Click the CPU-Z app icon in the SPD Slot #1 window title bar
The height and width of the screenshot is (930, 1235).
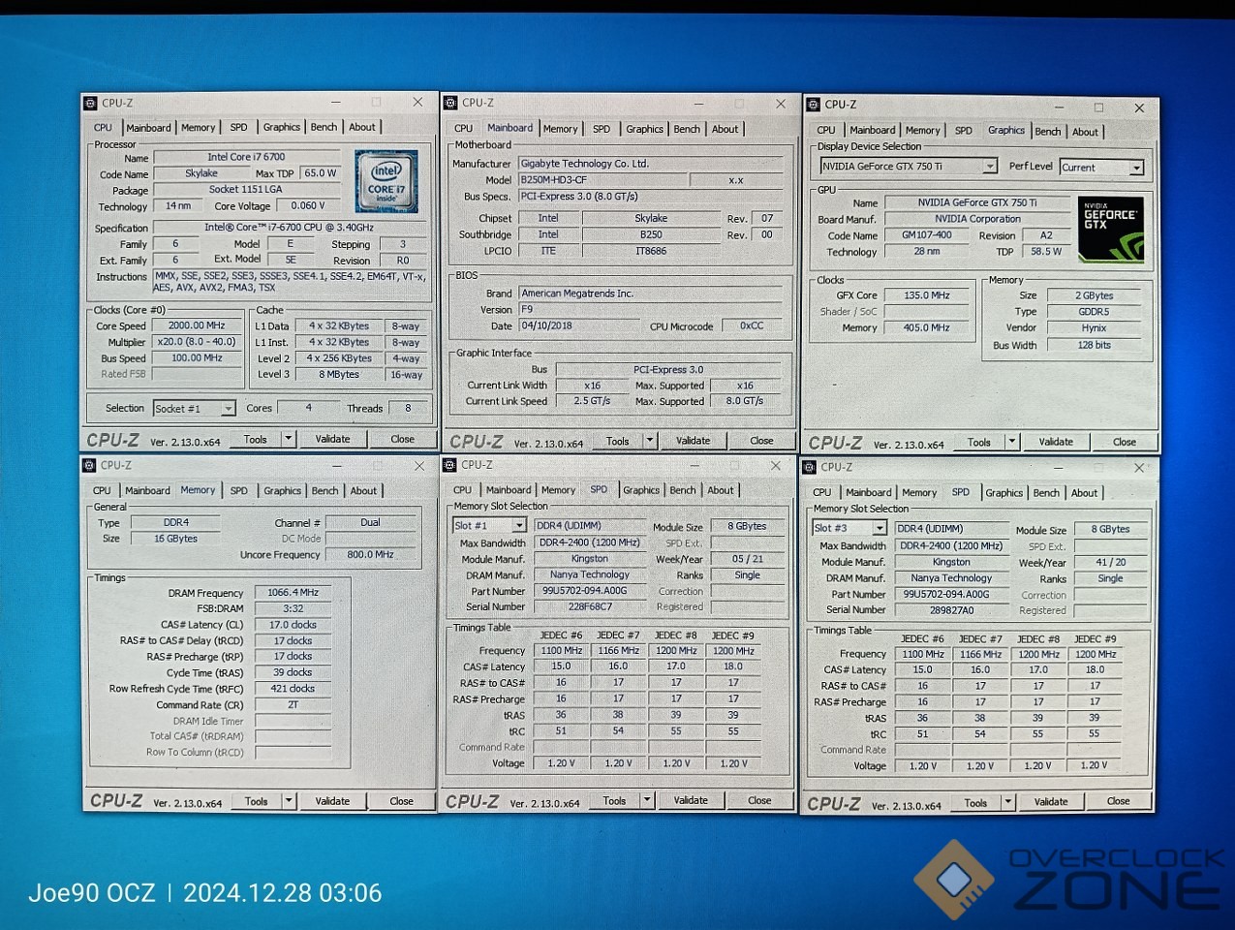click(449, 465)
